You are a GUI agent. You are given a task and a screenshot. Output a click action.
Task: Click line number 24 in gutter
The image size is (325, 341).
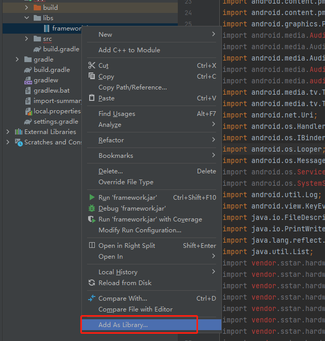point(188,13)
